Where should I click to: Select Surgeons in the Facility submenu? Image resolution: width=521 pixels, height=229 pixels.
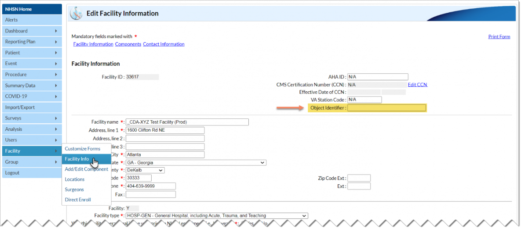pyautogui.click(x=74, y=190)
